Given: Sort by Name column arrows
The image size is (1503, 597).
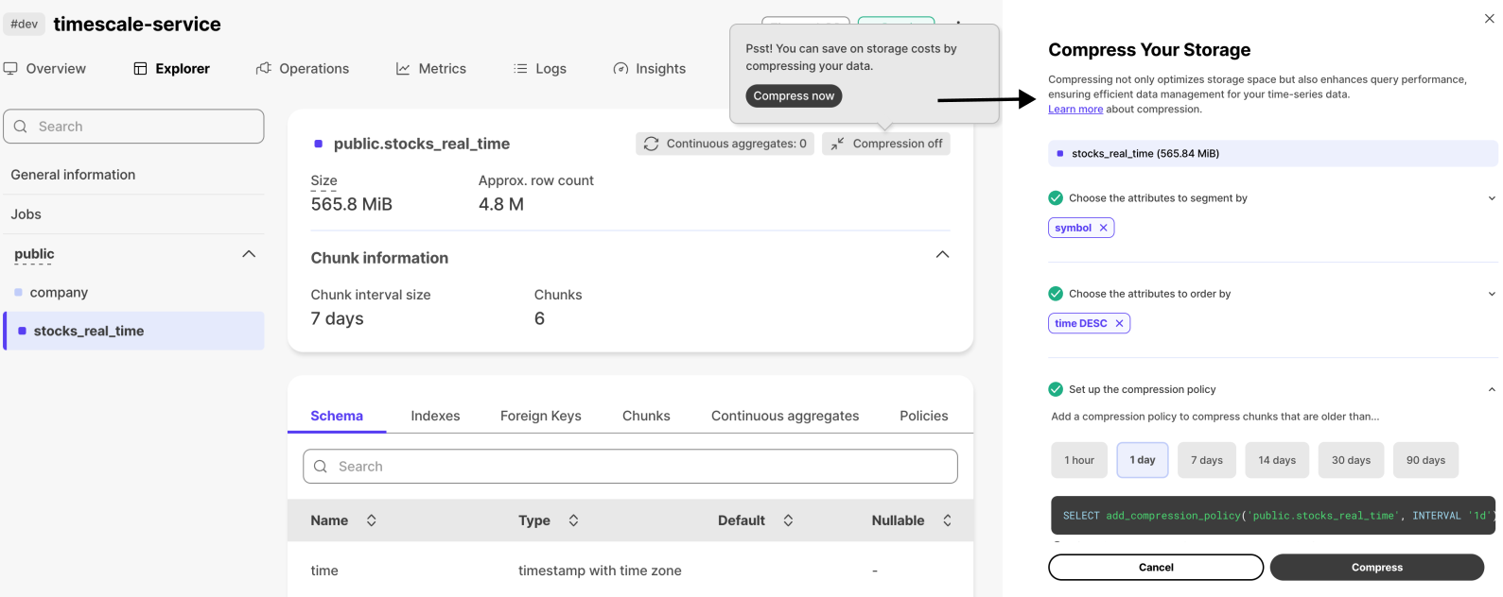Looking at the screenshot, I should 372,520.
